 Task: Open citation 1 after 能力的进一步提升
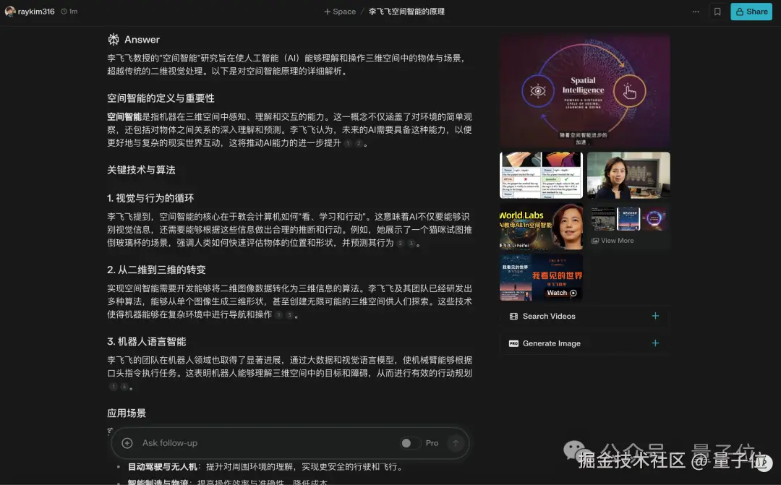pos(348,143)
